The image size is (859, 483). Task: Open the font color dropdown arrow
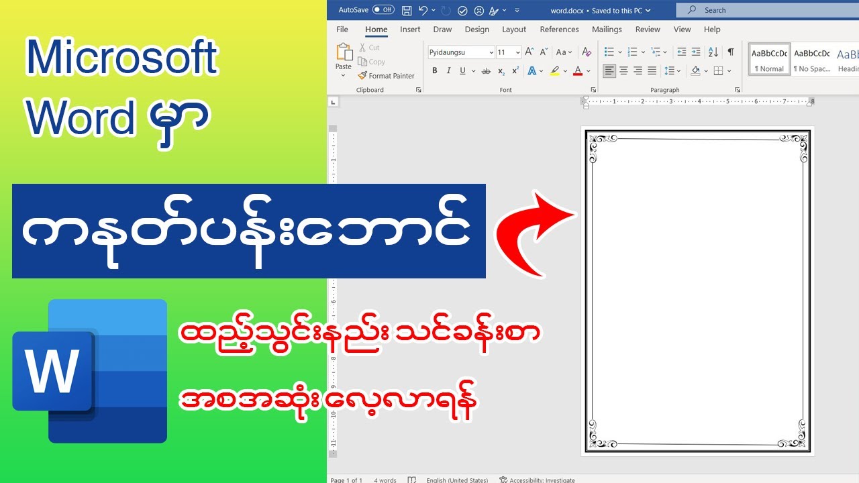[589, 70]
